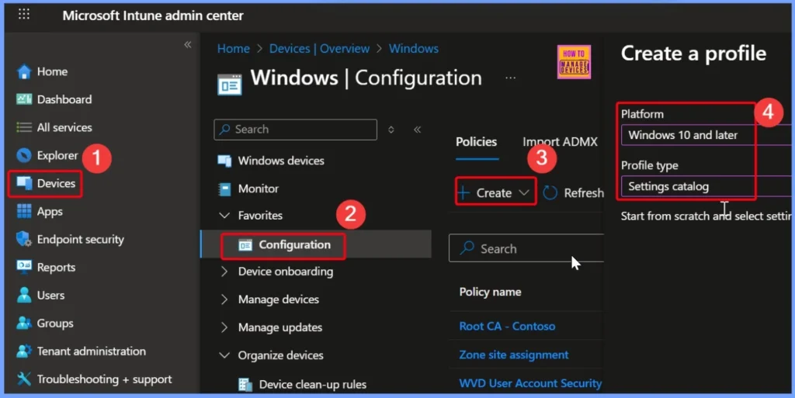
Task: Click the Endpoint security shield icon
Action: tap(24, 239)
